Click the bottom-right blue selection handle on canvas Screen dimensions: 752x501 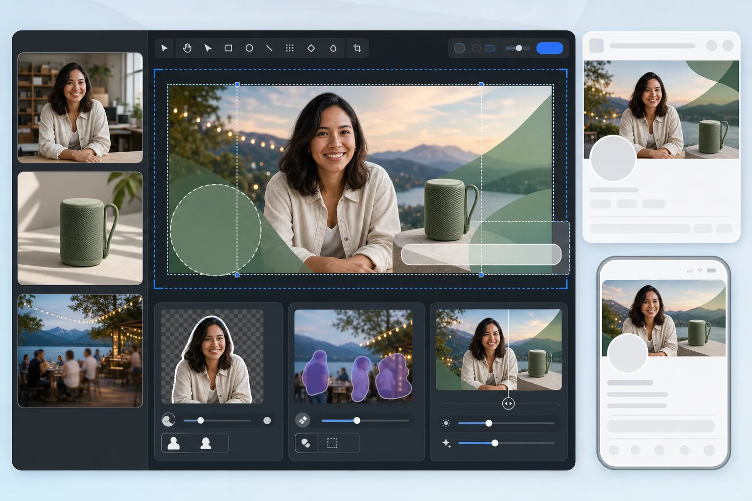[481, 275]
